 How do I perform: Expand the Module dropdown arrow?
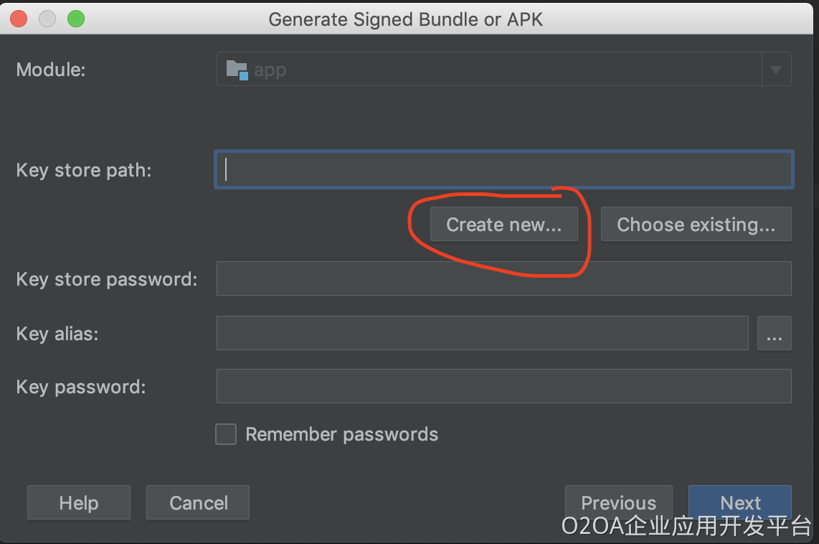[x=776, y=70]
